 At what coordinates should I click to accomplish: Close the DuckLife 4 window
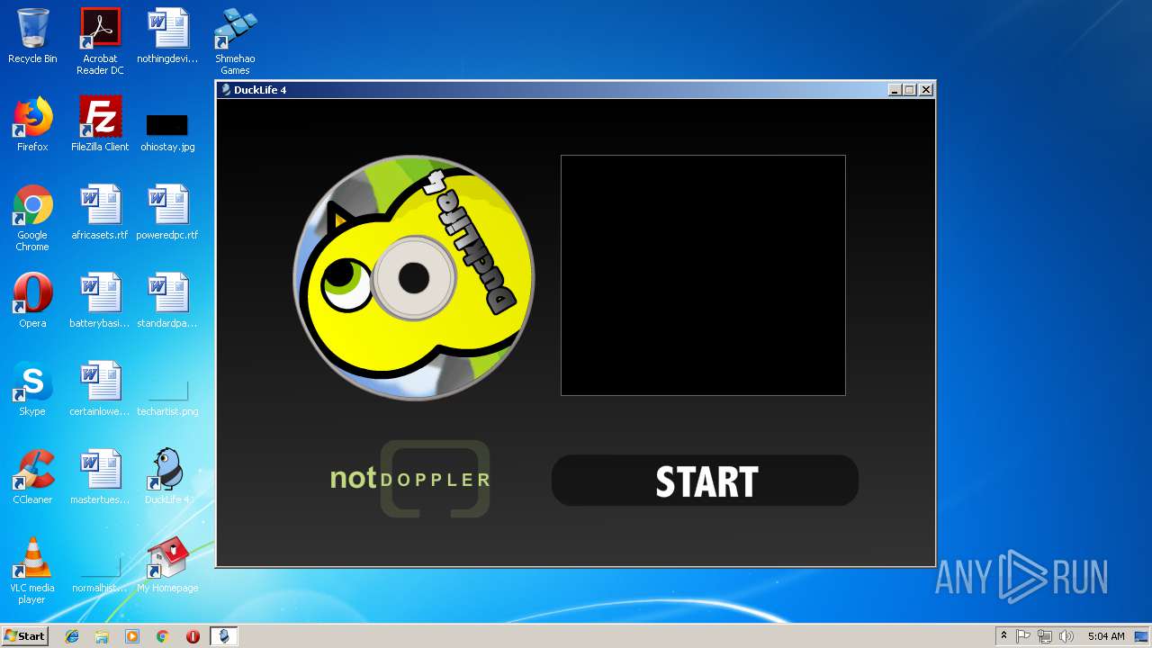point(926,90)
